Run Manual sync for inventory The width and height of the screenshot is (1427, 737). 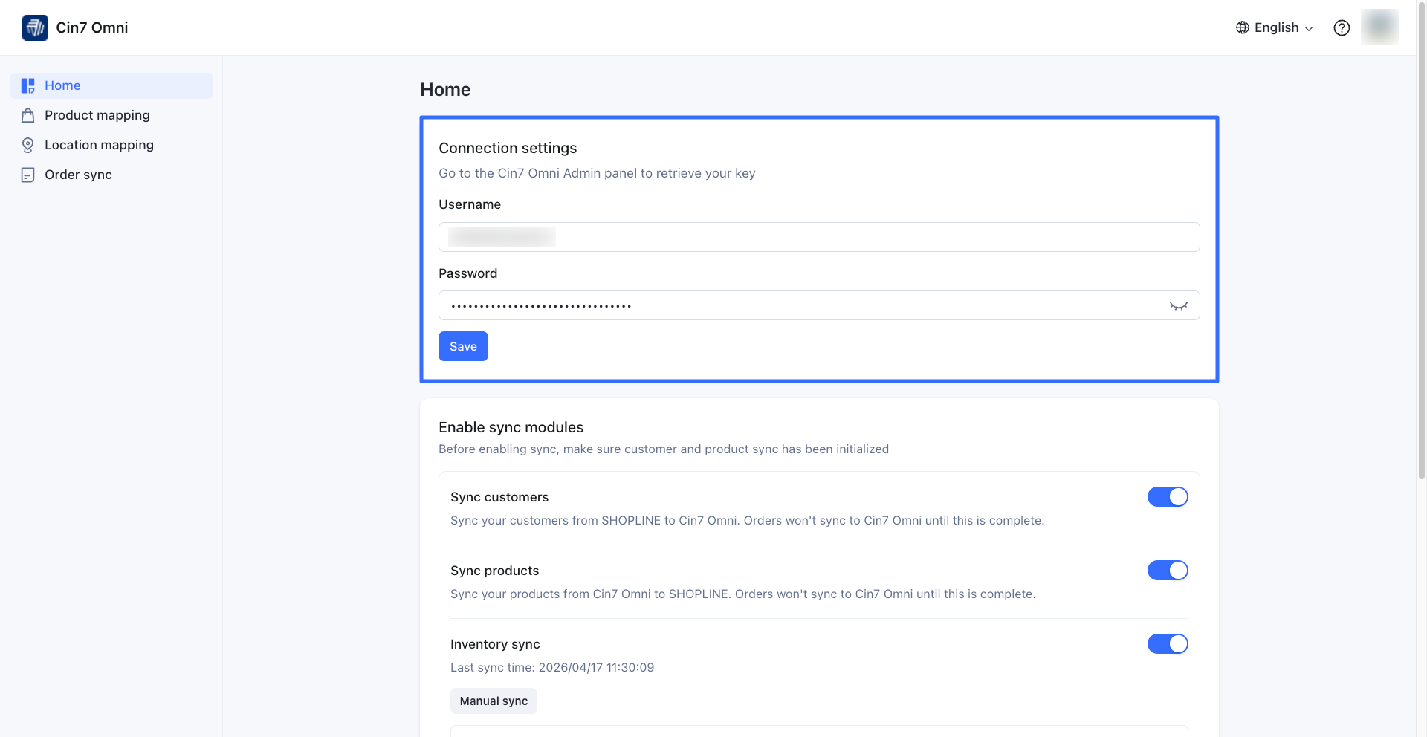click(494, 701)
